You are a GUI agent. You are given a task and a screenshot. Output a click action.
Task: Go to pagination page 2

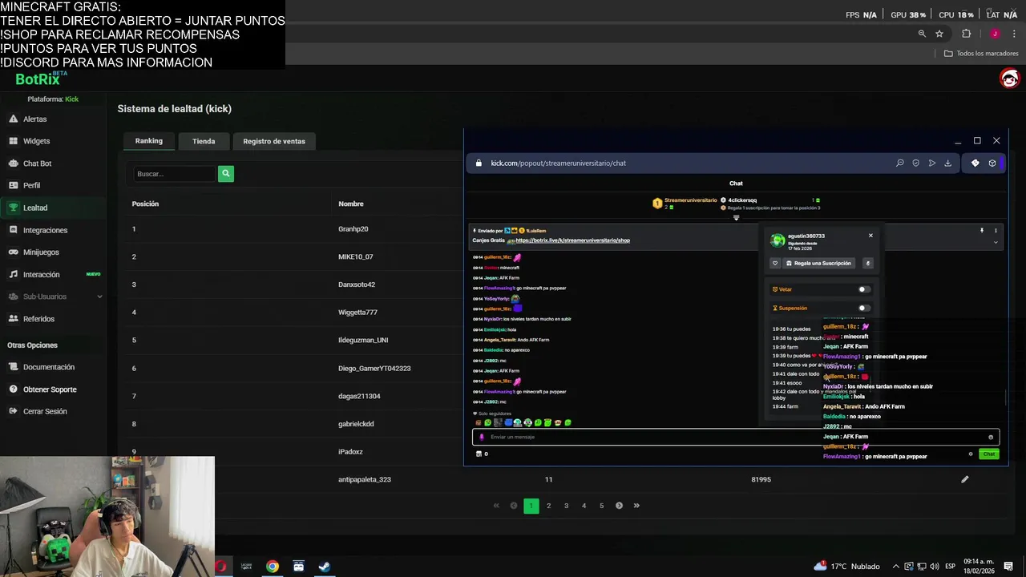click(548, 506)
